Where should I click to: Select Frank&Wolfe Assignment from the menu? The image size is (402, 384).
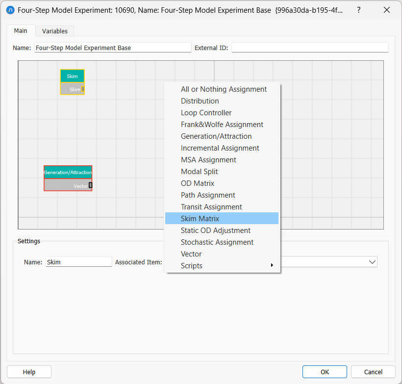222,124
